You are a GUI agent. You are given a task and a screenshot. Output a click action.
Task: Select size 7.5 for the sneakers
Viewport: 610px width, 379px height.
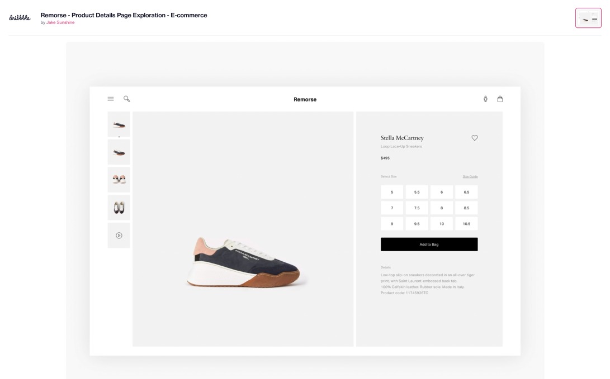coord(417,207)
